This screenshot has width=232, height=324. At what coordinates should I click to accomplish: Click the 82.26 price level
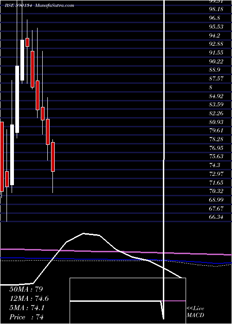[216, 113]
